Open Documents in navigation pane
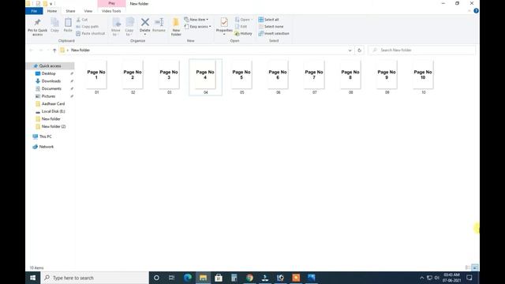Image resolution: width=505 pixels, height=284 pixels. tap(51, 88)
